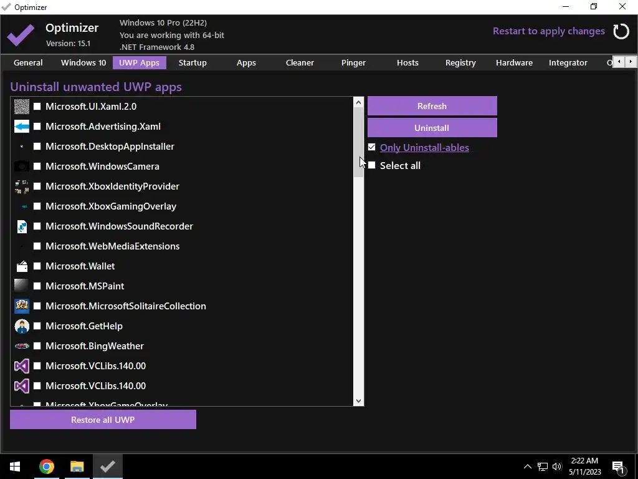Select the Microsoft.XboxIdentityProvider entry text

click(112, 186)
